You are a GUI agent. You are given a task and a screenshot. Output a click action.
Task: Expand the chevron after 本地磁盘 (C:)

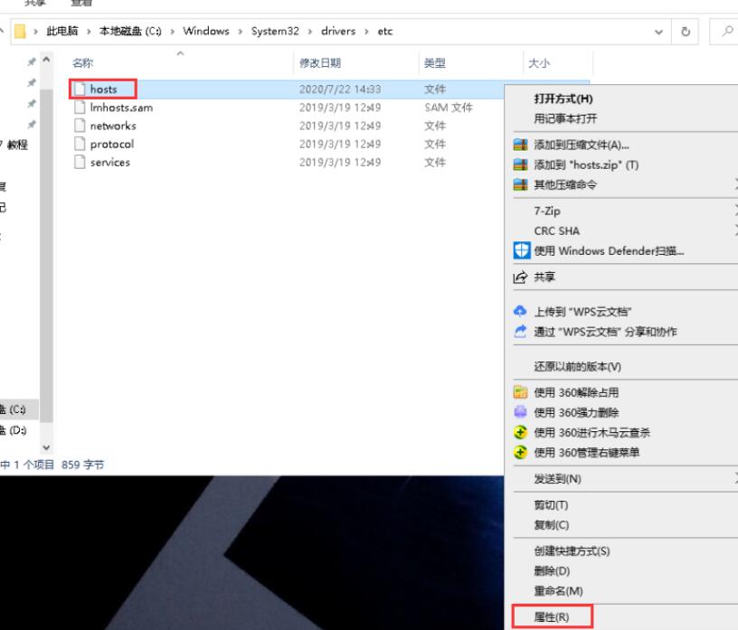click(x=172, y=32)
